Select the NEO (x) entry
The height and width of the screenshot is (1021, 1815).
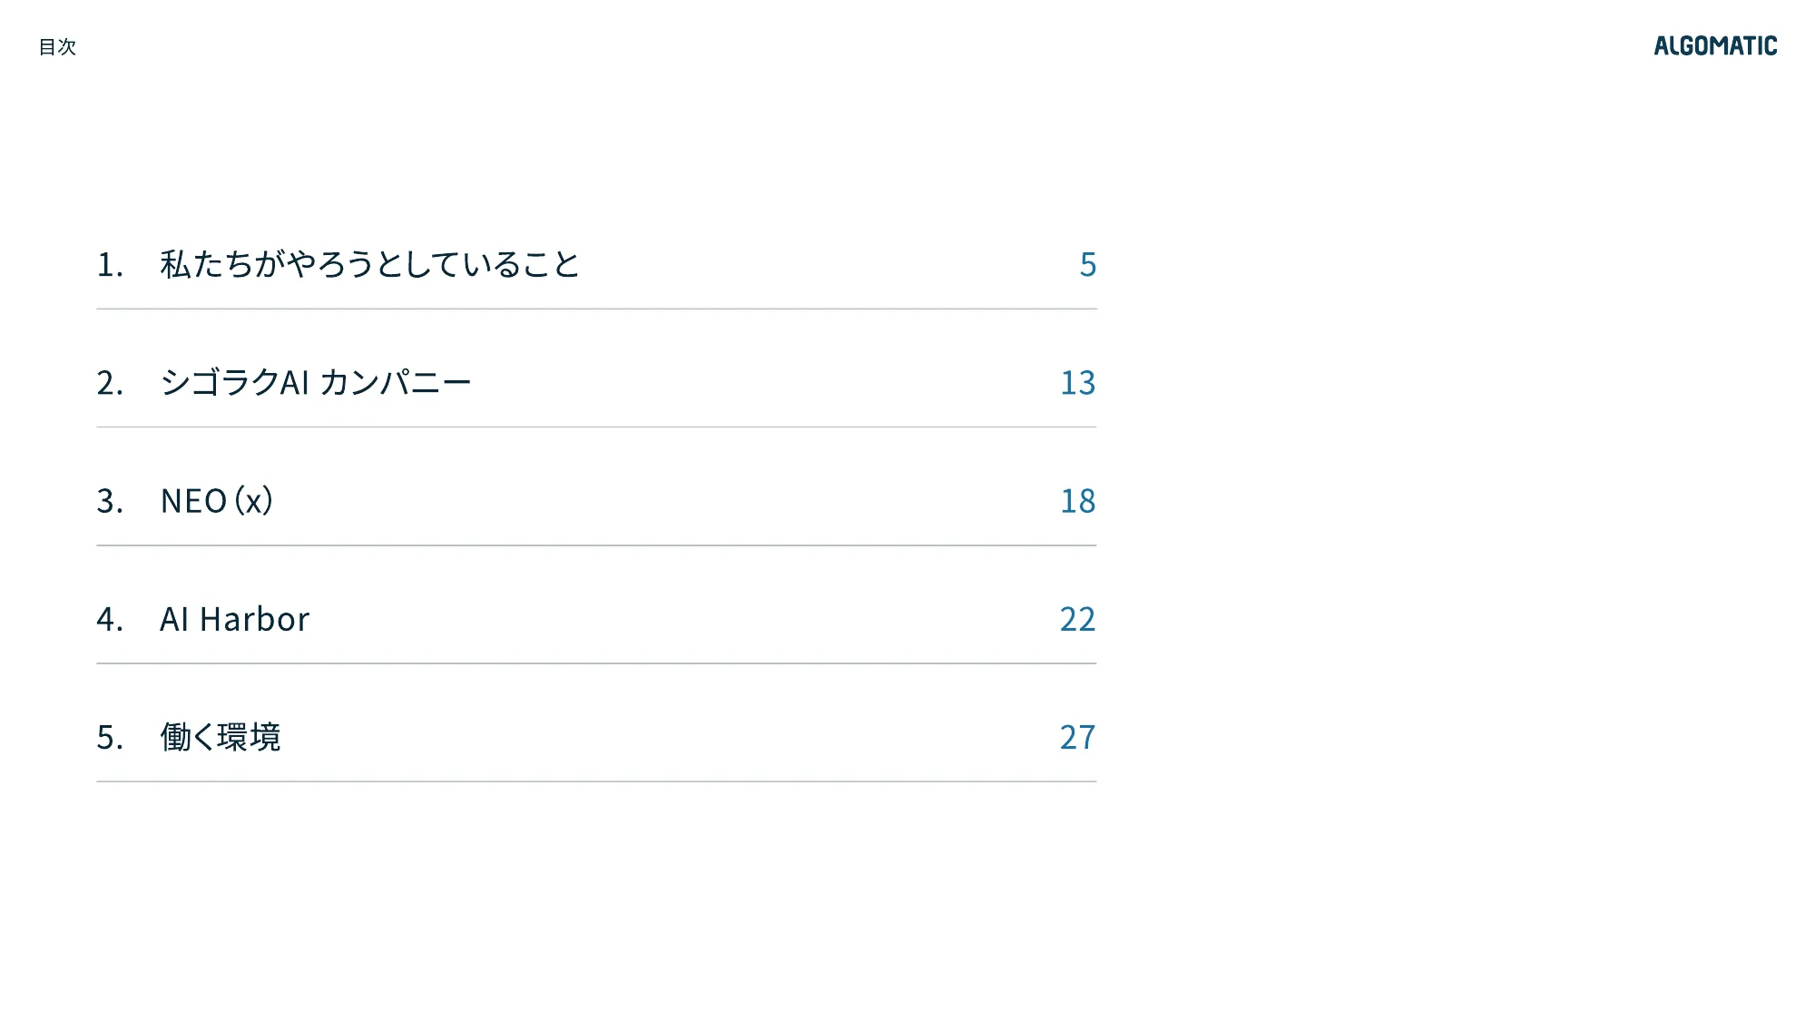(217, 501)
